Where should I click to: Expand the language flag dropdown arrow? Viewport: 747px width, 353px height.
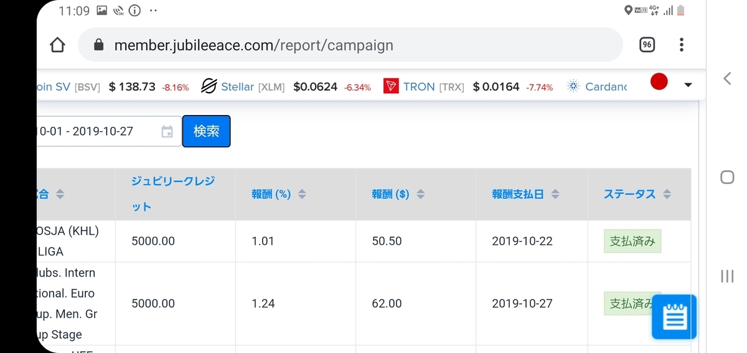(x=688, y=85)
